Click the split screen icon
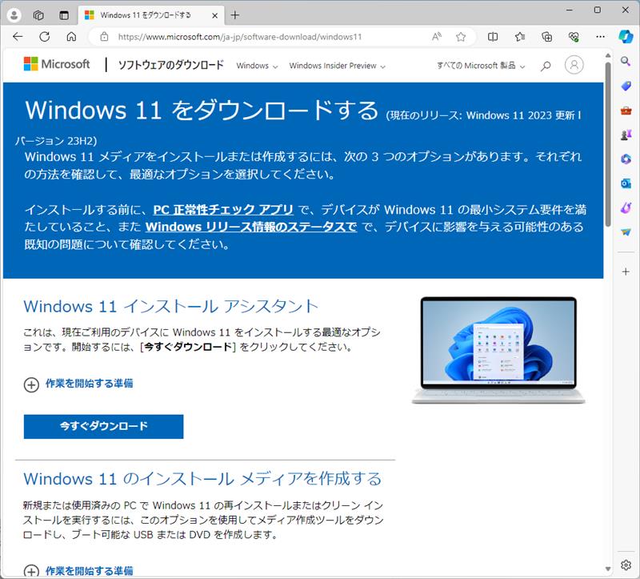 tap(493, 37)
